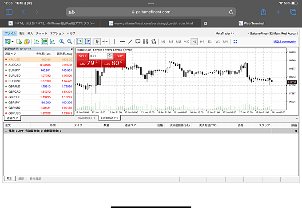Open the 挿入 menu
This screenshot has width=302, height=210.
(30, 33)
